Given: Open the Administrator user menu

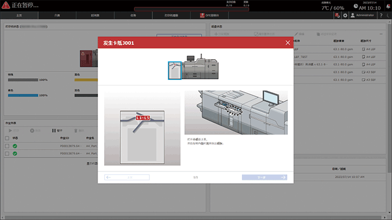Looking at the screenshot, I should [x=362, y=16].
